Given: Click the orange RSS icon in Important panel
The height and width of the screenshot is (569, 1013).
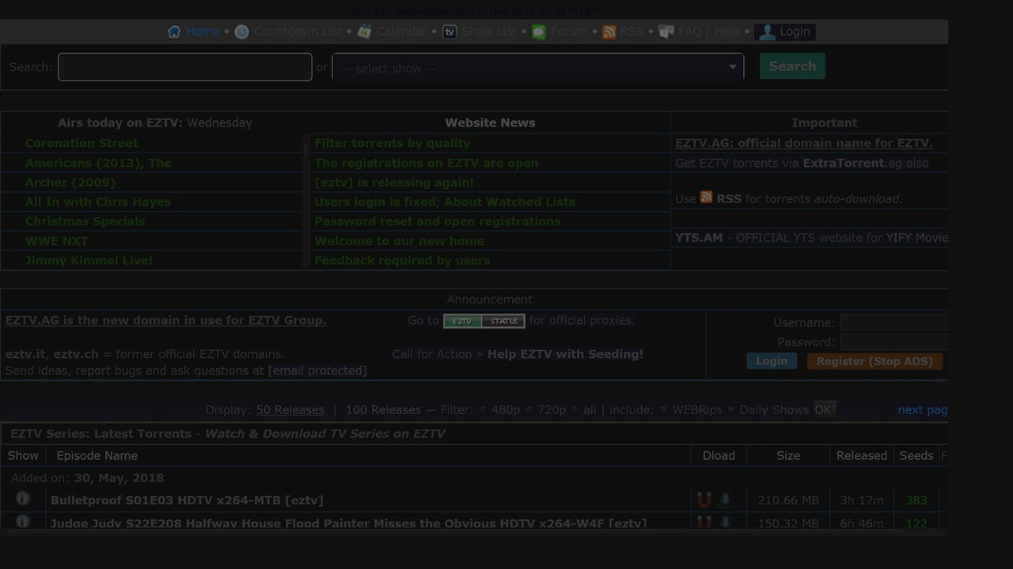Looking at the screenshot, I should (x=706, y=198).
